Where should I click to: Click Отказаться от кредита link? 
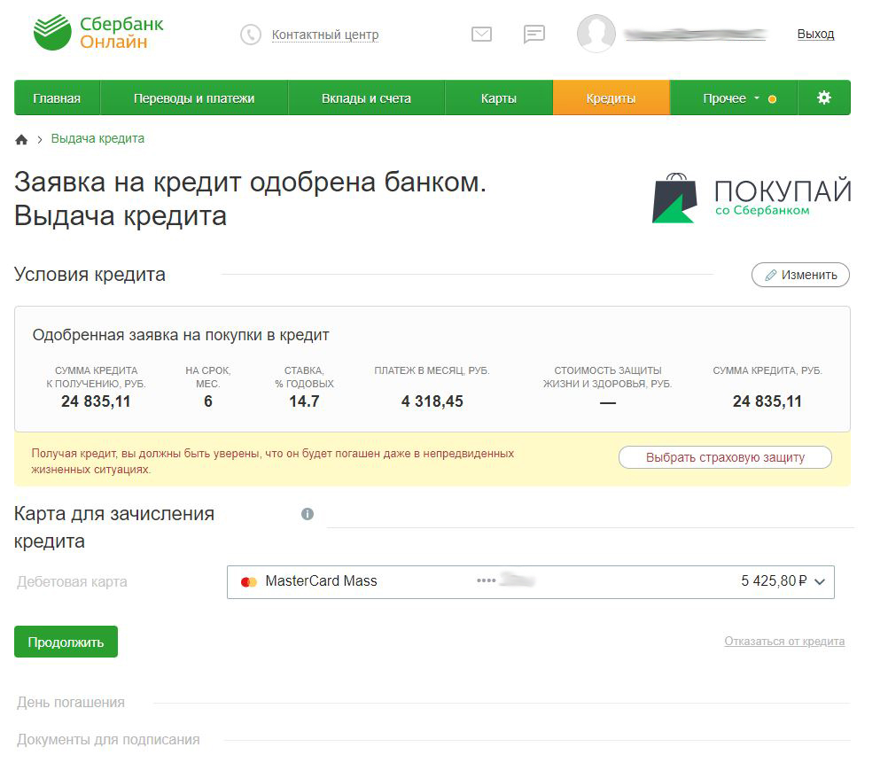click(x=784, y=642)
